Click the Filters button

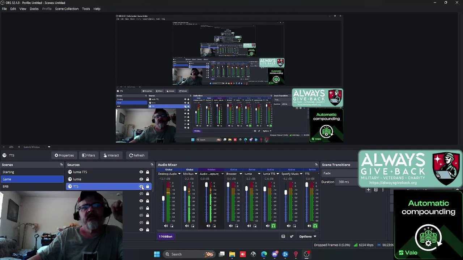click(x=89, y=155)
